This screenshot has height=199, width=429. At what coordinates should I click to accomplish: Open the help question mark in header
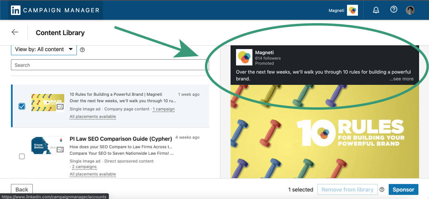[394, 10]
